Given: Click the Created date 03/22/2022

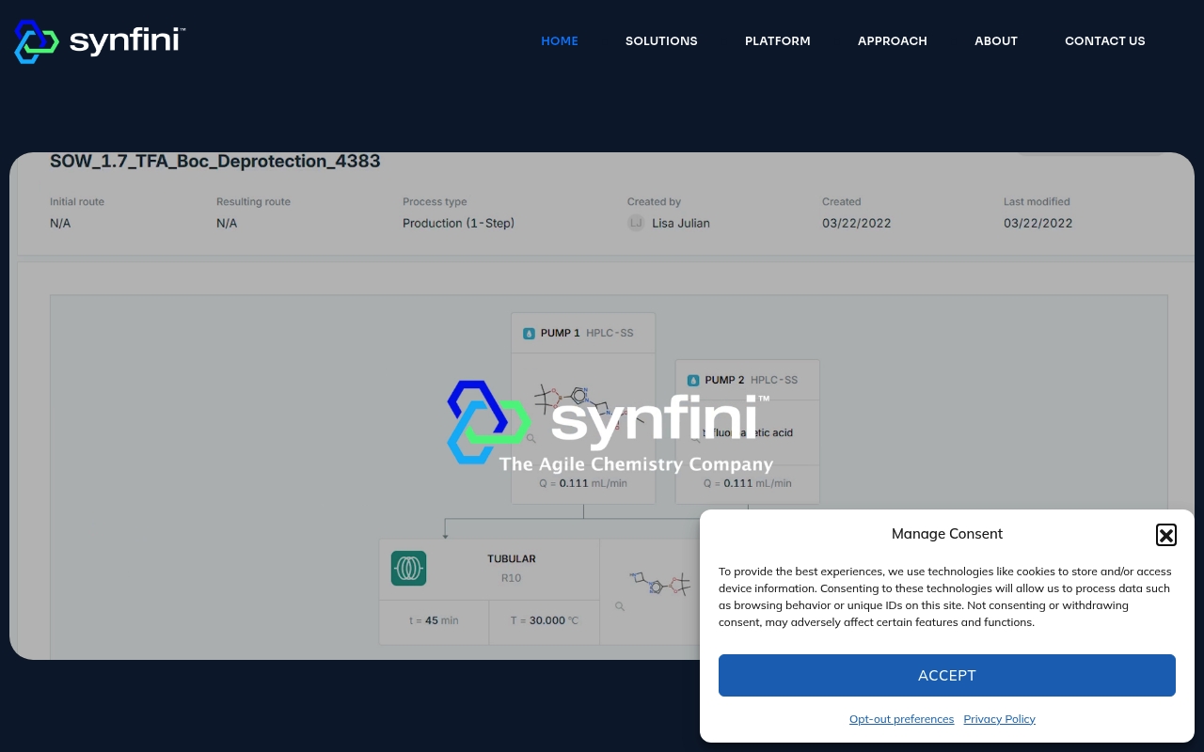Looking at the screenshot, I should pyautogui.click(x=857, y=223).
